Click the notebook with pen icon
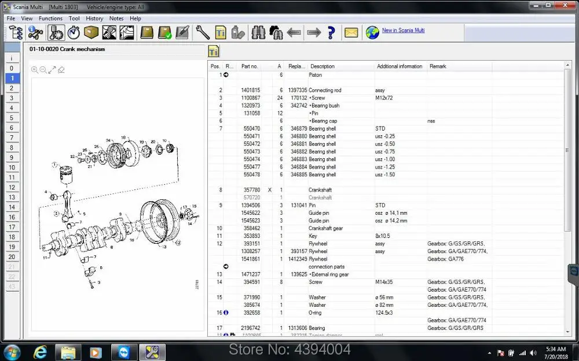The height and width of the screenshot is (361, 579). pos(182,32)
